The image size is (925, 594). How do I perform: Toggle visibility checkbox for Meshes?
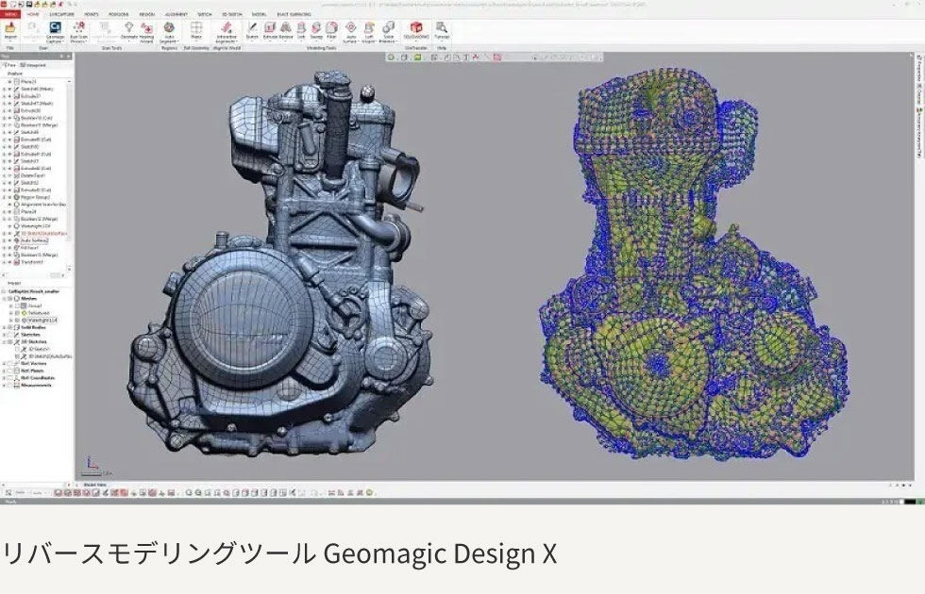coord(9,299)
